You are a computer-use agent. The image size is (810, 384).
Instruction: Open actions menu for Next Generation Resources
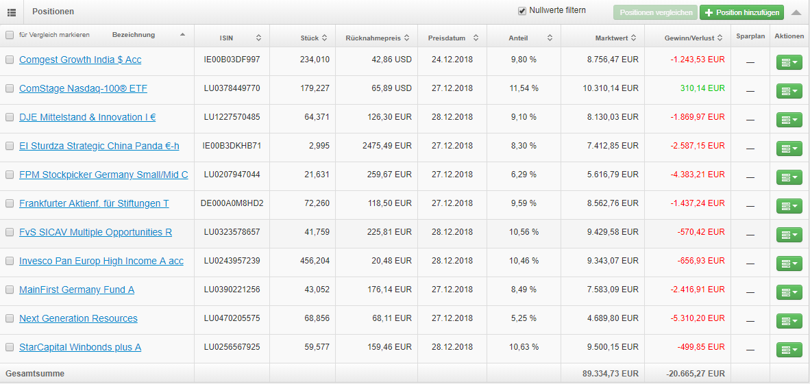[x=789, y=321]
